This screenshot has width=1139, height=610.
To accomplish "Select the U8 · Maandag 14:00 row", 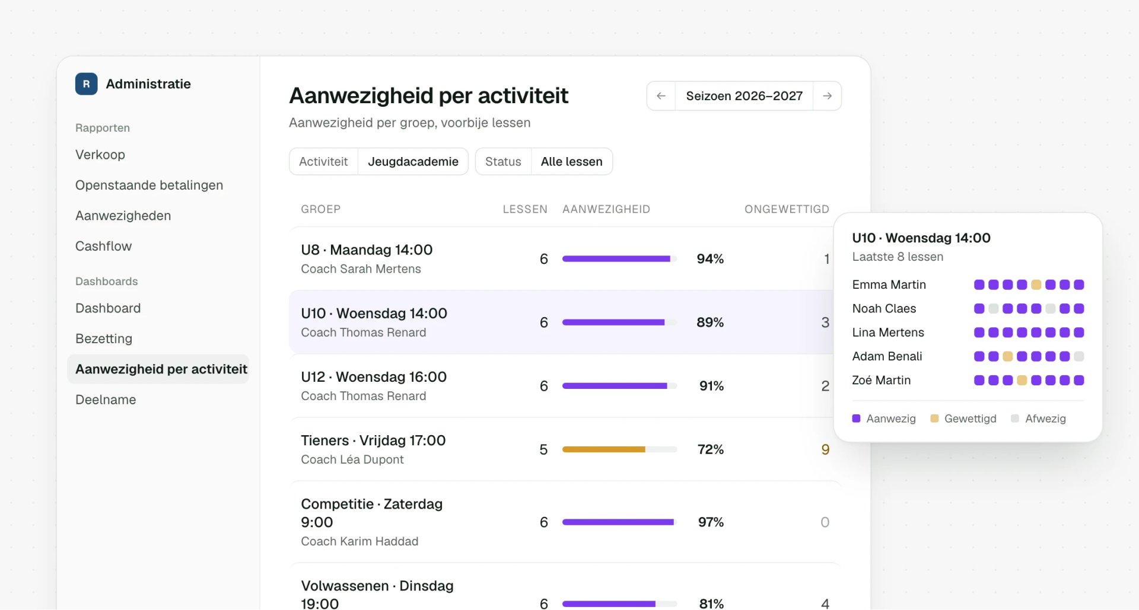I will tap(565, 259).
